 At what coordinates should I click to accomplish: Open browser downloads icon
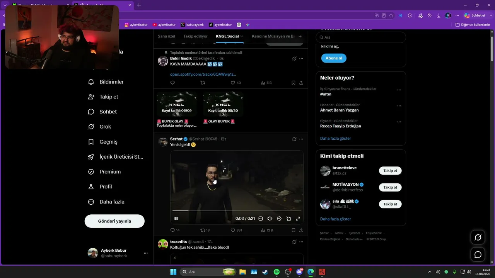tap(439, 15)
